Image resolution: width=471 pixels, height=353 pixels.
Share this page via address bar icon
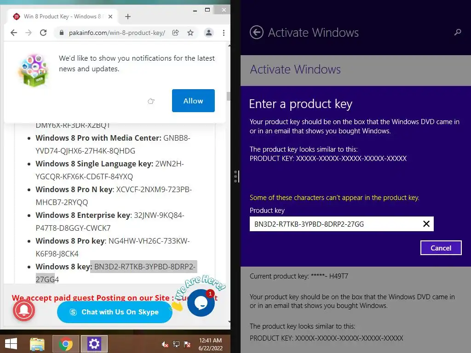click(176, 33)
